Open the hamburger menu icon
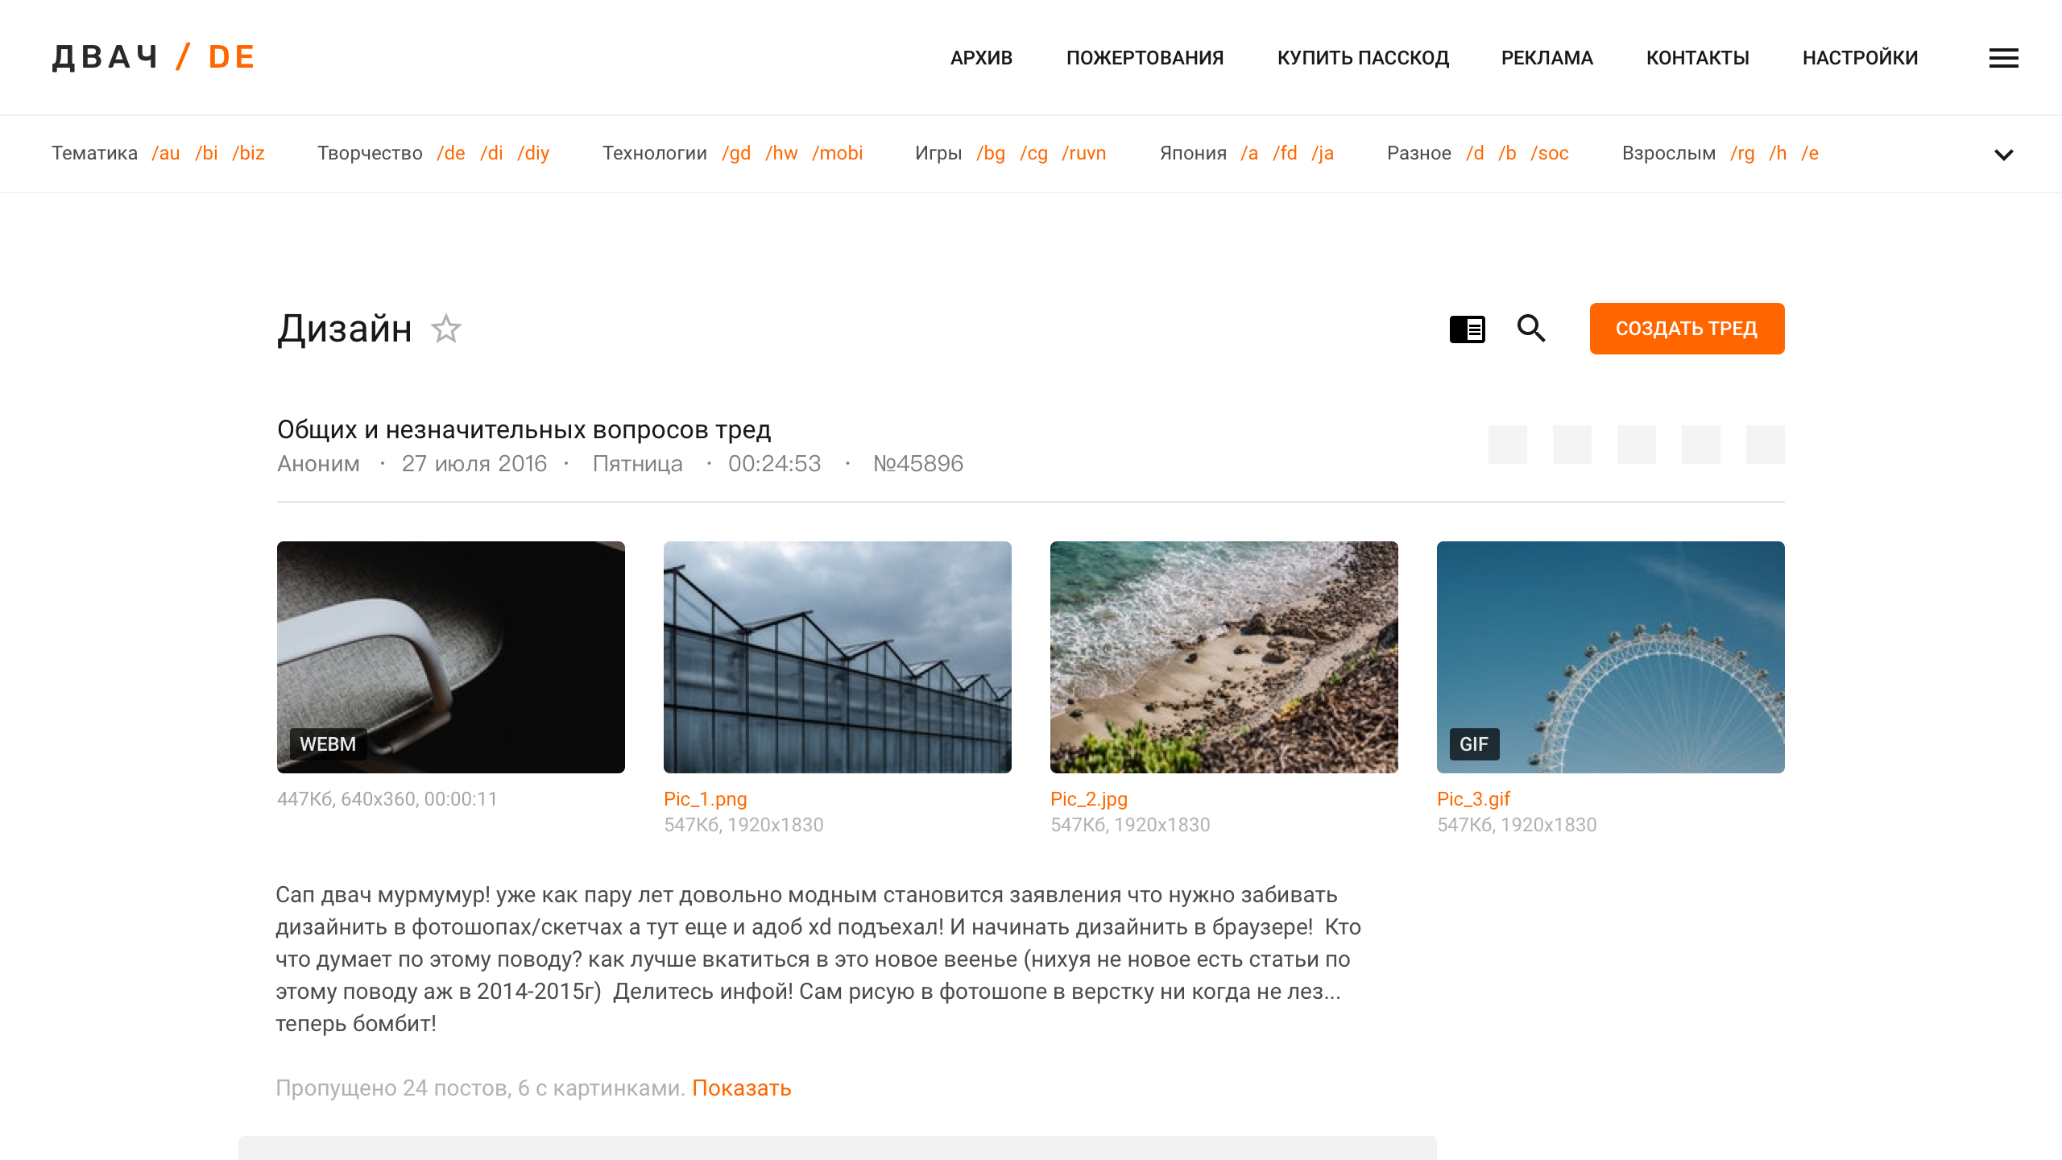This screenshot has height=1160, width=2062. click(2003, 58)
